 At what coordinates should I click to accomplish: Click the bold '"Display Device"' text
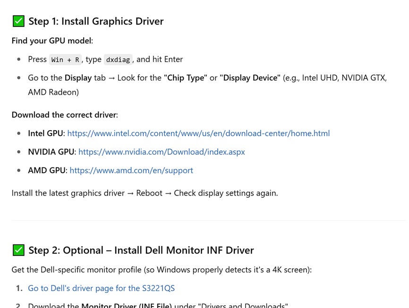(x=250, y=78)
